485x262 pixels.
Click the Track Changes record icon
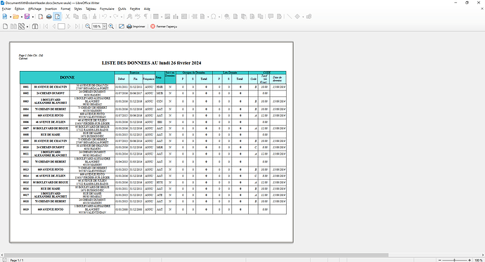click(x=279, y=17)
